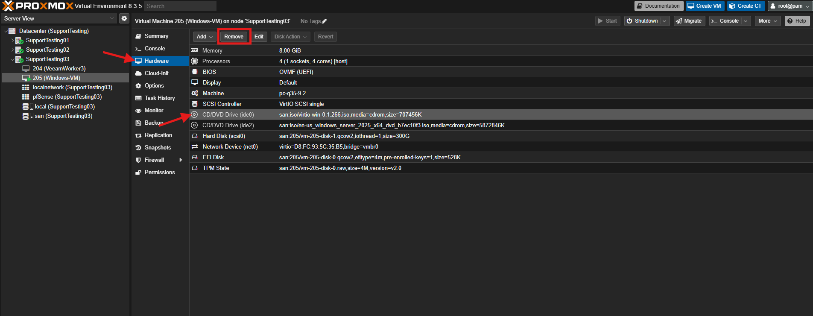The height and width of the screenshot is (316, 813).
Task: Select the Hard Disk (scsi0) row value
Action: tap(344, 136)
